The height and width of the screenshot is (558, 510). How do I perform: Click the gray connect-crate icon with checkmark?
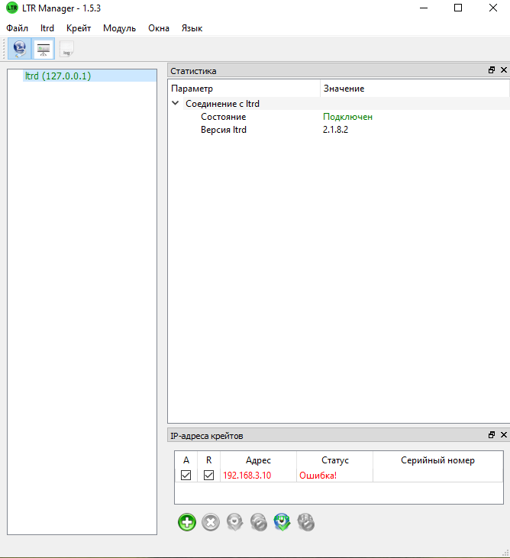coord(234,522)
